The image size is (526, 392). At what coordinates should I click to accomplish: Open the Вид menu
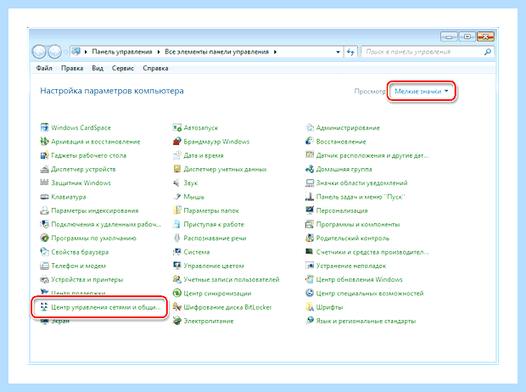[98, 68]
